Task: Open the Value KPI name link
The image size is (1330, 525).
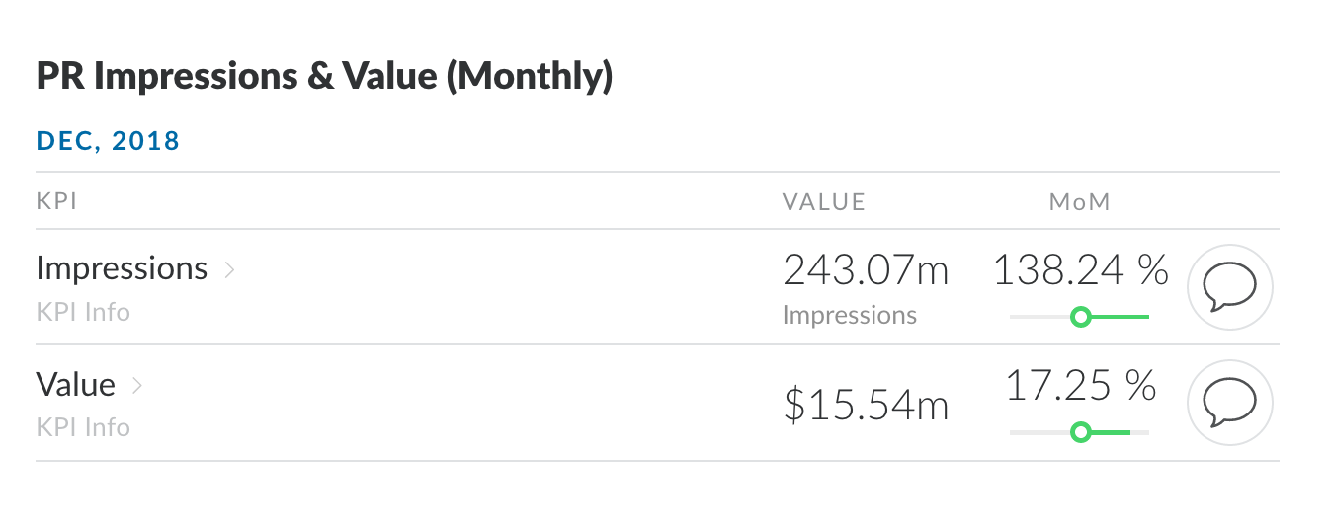Action: [76, 384]
